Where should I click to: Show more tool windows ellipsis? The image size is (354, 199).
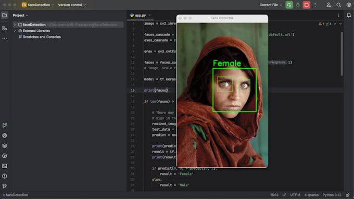[5, 38]
